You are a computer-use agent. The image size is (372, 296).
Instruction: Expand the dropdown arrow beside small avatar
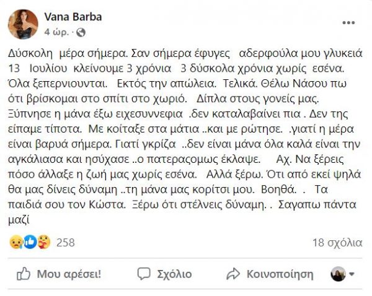pos(353,274)
